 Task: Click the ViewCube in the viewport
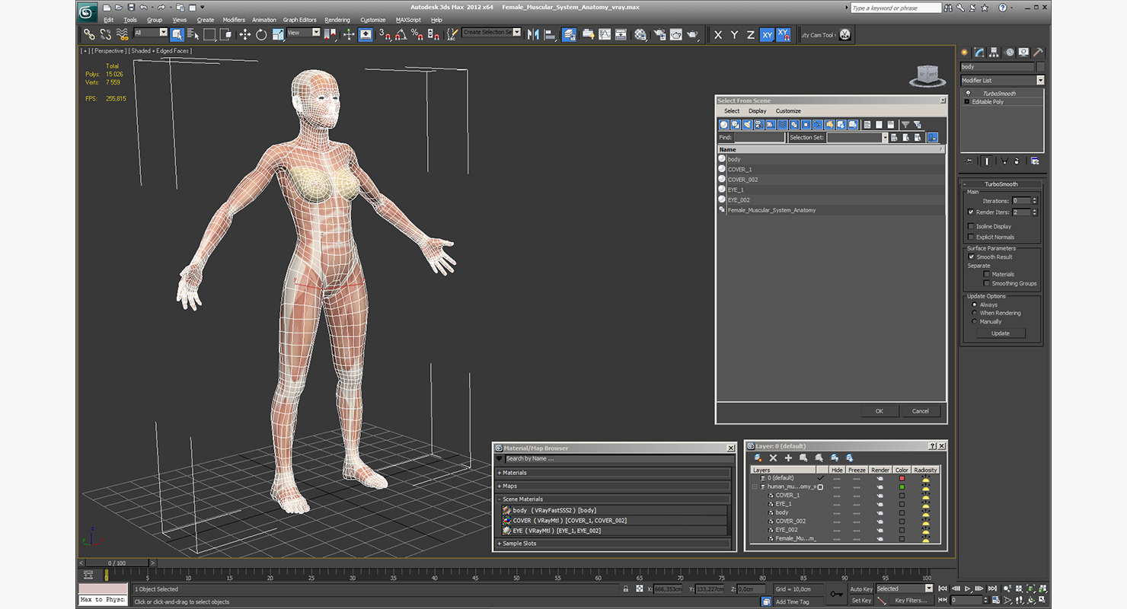pos(927,75)
